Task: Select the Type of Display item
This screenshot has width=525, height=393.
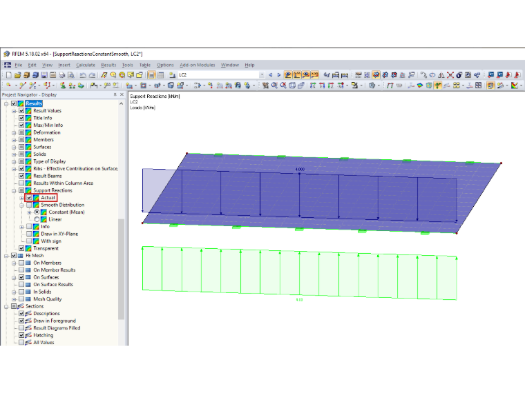Action: click(x=50, y=161)
